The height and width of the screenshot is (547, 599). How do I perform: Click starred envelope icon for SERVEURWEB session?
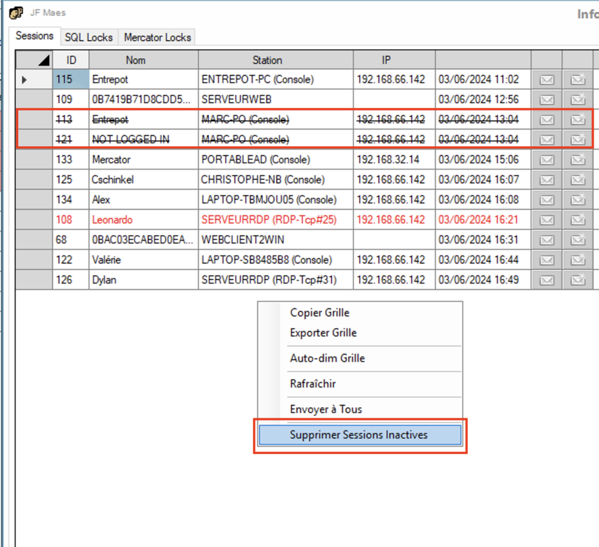point(577,99)
